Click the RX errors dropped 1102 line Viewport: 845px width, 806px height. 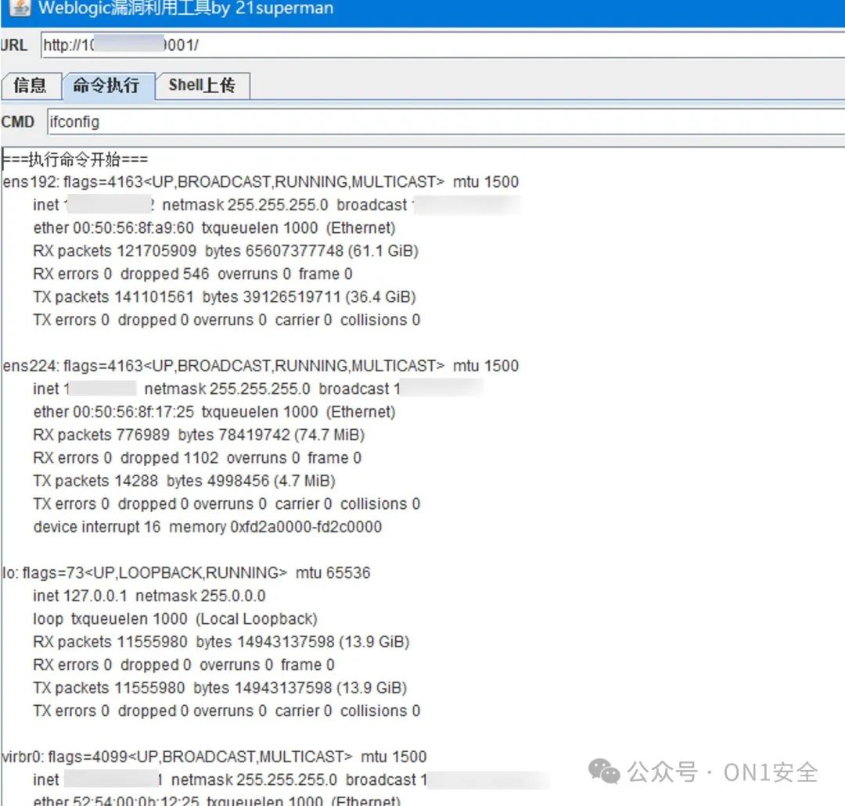point(196,458)
